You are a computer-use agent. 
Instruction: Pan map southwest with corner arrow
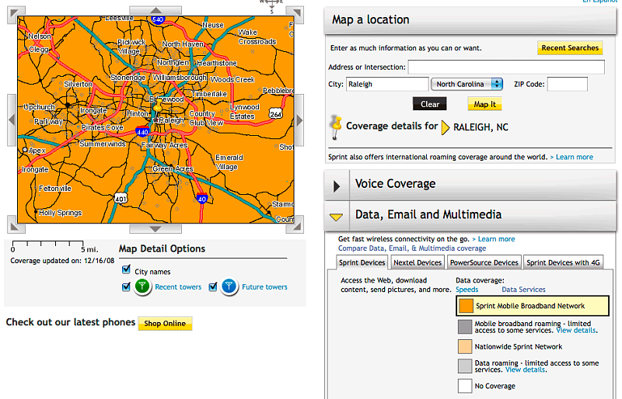click(x=16, y=226)
